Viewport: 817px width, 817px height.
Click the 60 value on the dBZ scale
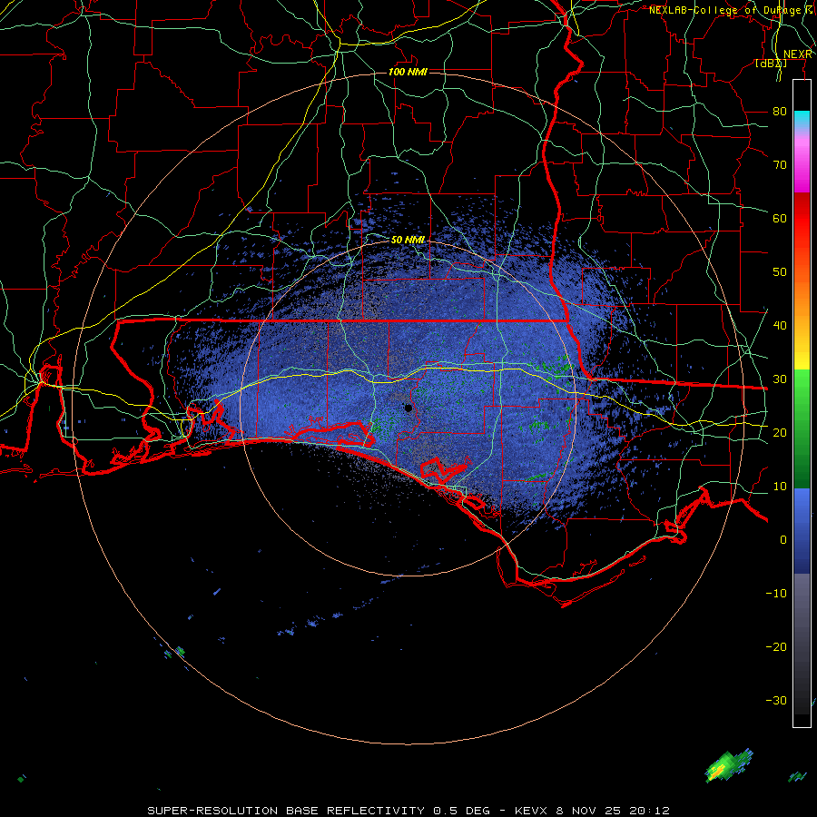point(780,218)
